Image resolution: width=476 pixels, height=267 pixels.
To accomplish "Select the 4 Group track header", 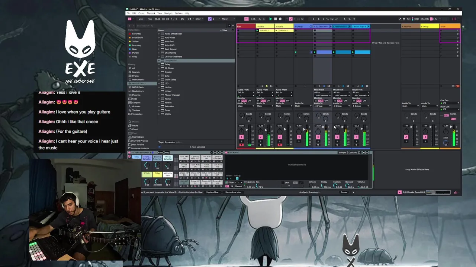I will [x=303, y=26].
